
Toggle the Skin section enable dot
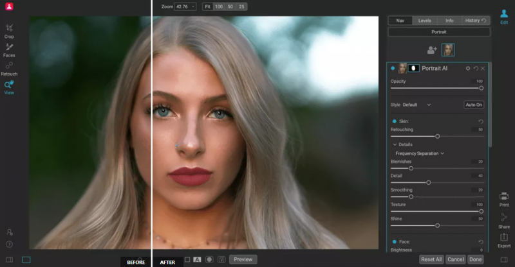(x=395, y=121)
